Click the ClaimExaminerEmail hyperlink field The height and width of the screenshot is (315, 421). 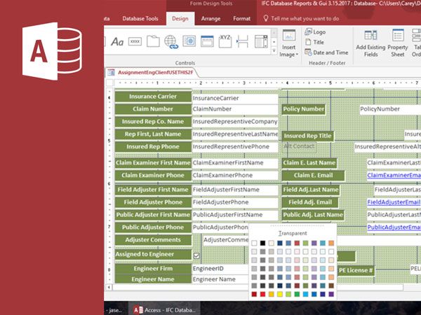click(x=394, y=175)
